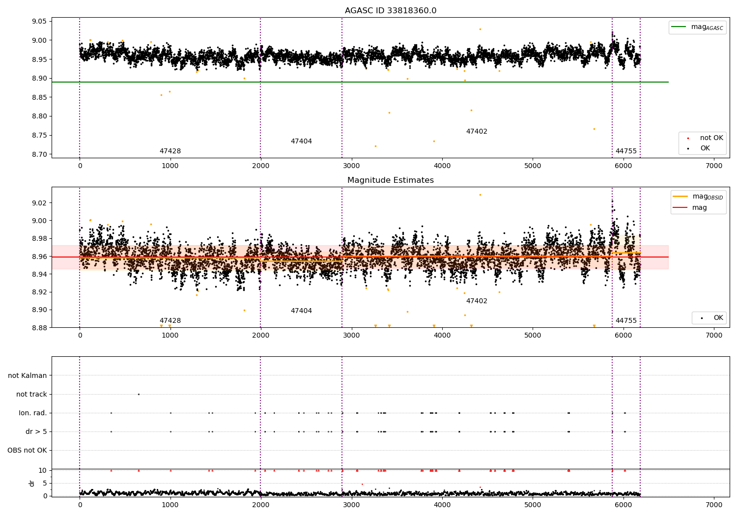The width and height of the screenshot is (737, 516).
Task: Click the 5 tick on the dr axis
Action: pyautogui.click(x=45, y=484)
